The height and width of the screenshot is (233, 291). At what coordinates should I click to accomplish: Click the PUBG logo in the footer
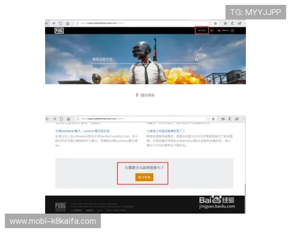point(61,207)
